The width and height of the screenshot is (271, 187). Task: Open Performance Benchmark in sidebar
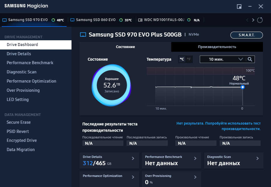(30, 63)
